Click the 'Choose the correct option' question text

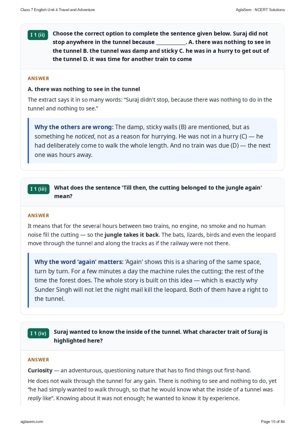162,46
